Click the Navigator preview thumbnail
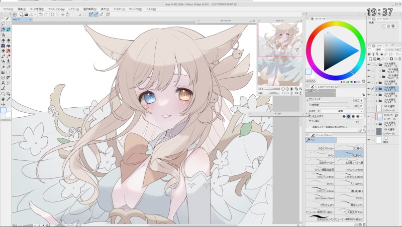The width and height of the screenshot is (402, 227). [280, 55]
